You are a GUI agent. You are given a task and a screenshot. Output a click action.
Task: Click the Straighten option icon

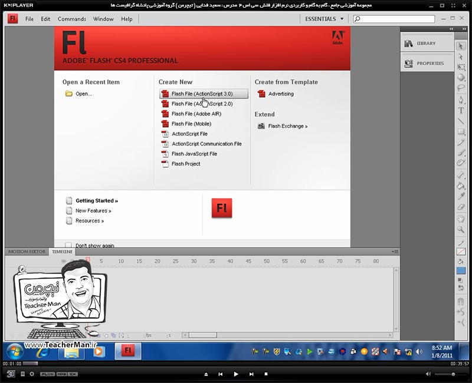461,322
